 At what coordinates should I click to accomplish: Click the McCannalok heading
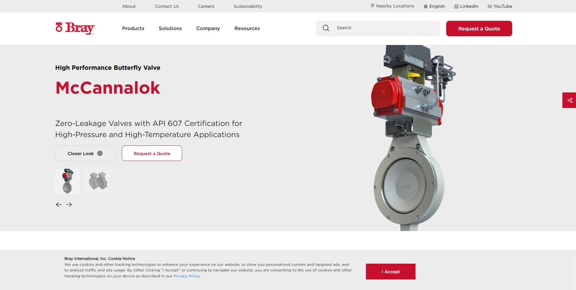108,88
